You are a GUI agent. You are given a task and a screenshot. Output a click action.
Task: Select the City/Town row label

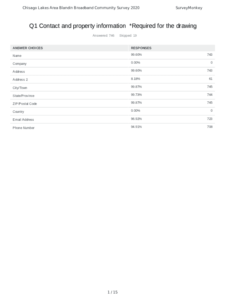point(20,88)
